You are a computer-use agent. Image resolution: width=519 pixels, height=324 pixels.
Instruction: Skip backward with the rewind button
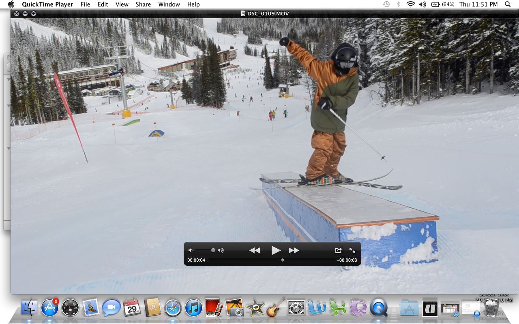coord(255,250)
